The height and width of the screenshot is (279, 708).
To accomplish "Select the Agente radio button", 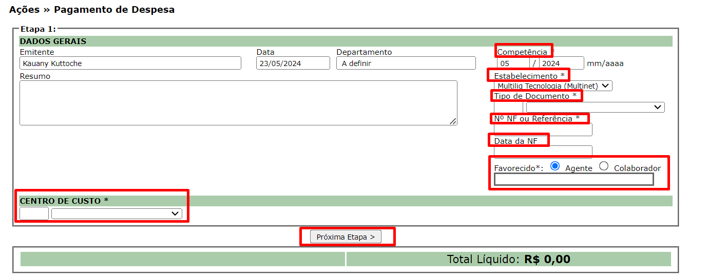I will pyautogui.click(x=554, y=166).
